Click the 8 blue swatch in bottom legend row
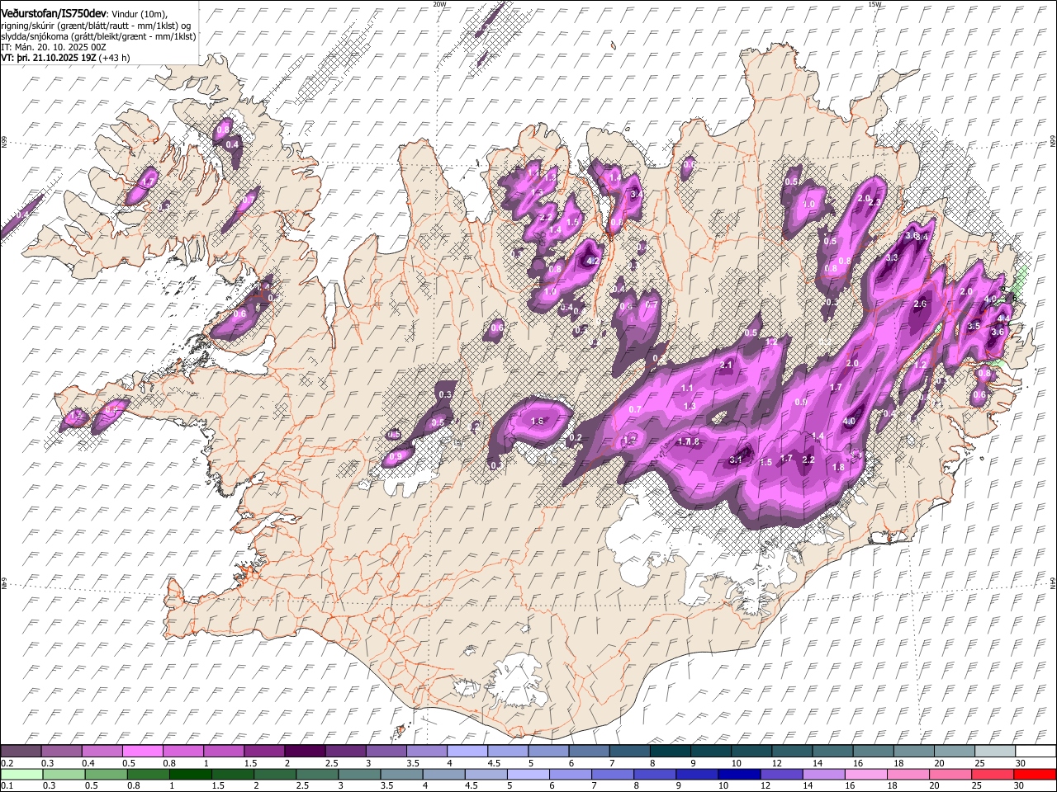The height and width of the screenshot is (792, 1057). coord(655,774)
